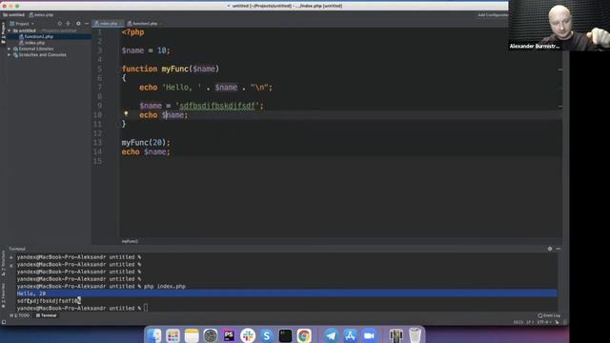
Task: Add a new terminal session with plus icon
Action: (11, 257)
